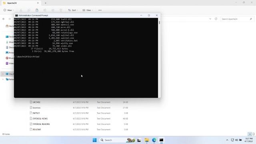Show hidden system tray icons

[x=227, y=140]
